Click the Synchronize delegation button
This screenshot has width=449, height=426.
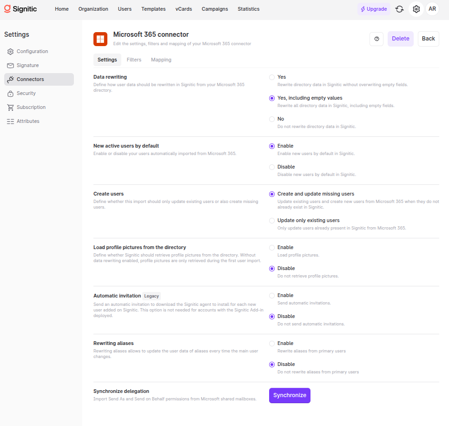290,395
